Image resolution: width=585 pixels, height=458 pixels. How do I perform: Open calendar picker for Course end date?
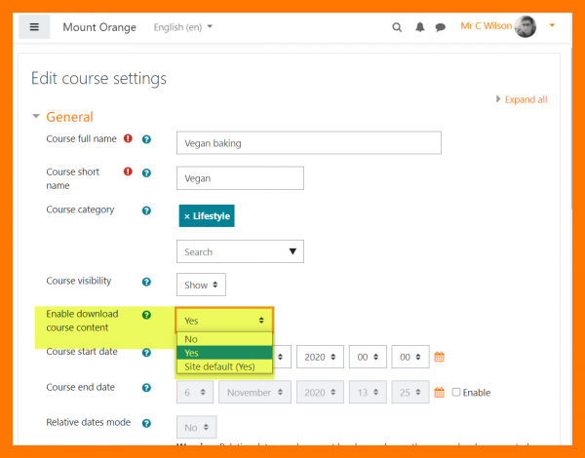point(439,393)
